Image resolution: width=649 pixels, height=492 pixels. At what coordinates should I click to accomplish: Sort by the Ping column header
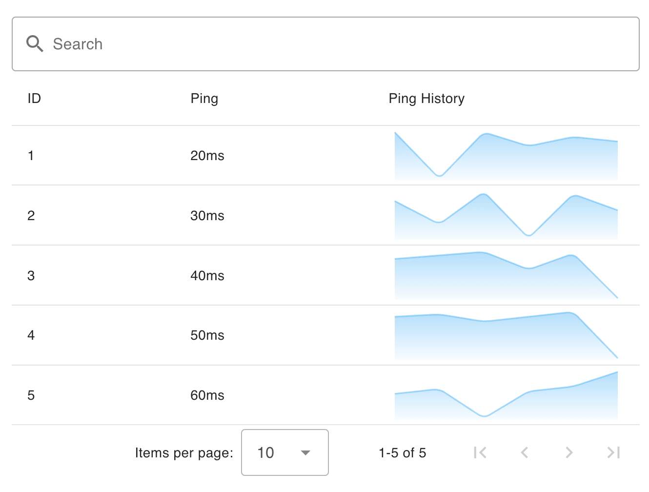coord(204,98)
